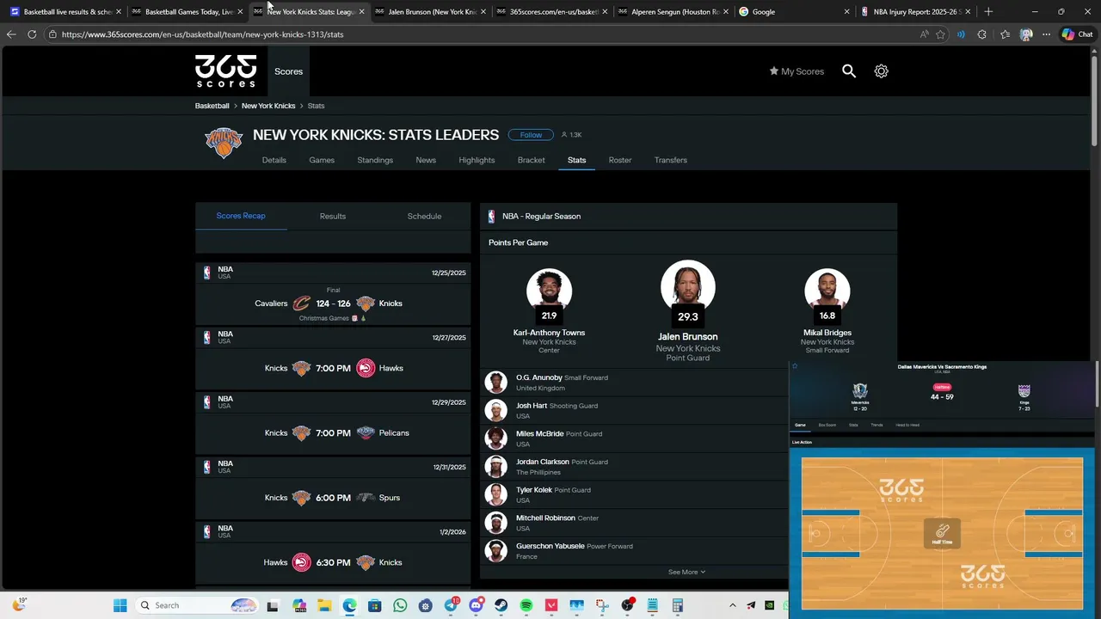Open the Roster tab

click(x=620, y=160)
